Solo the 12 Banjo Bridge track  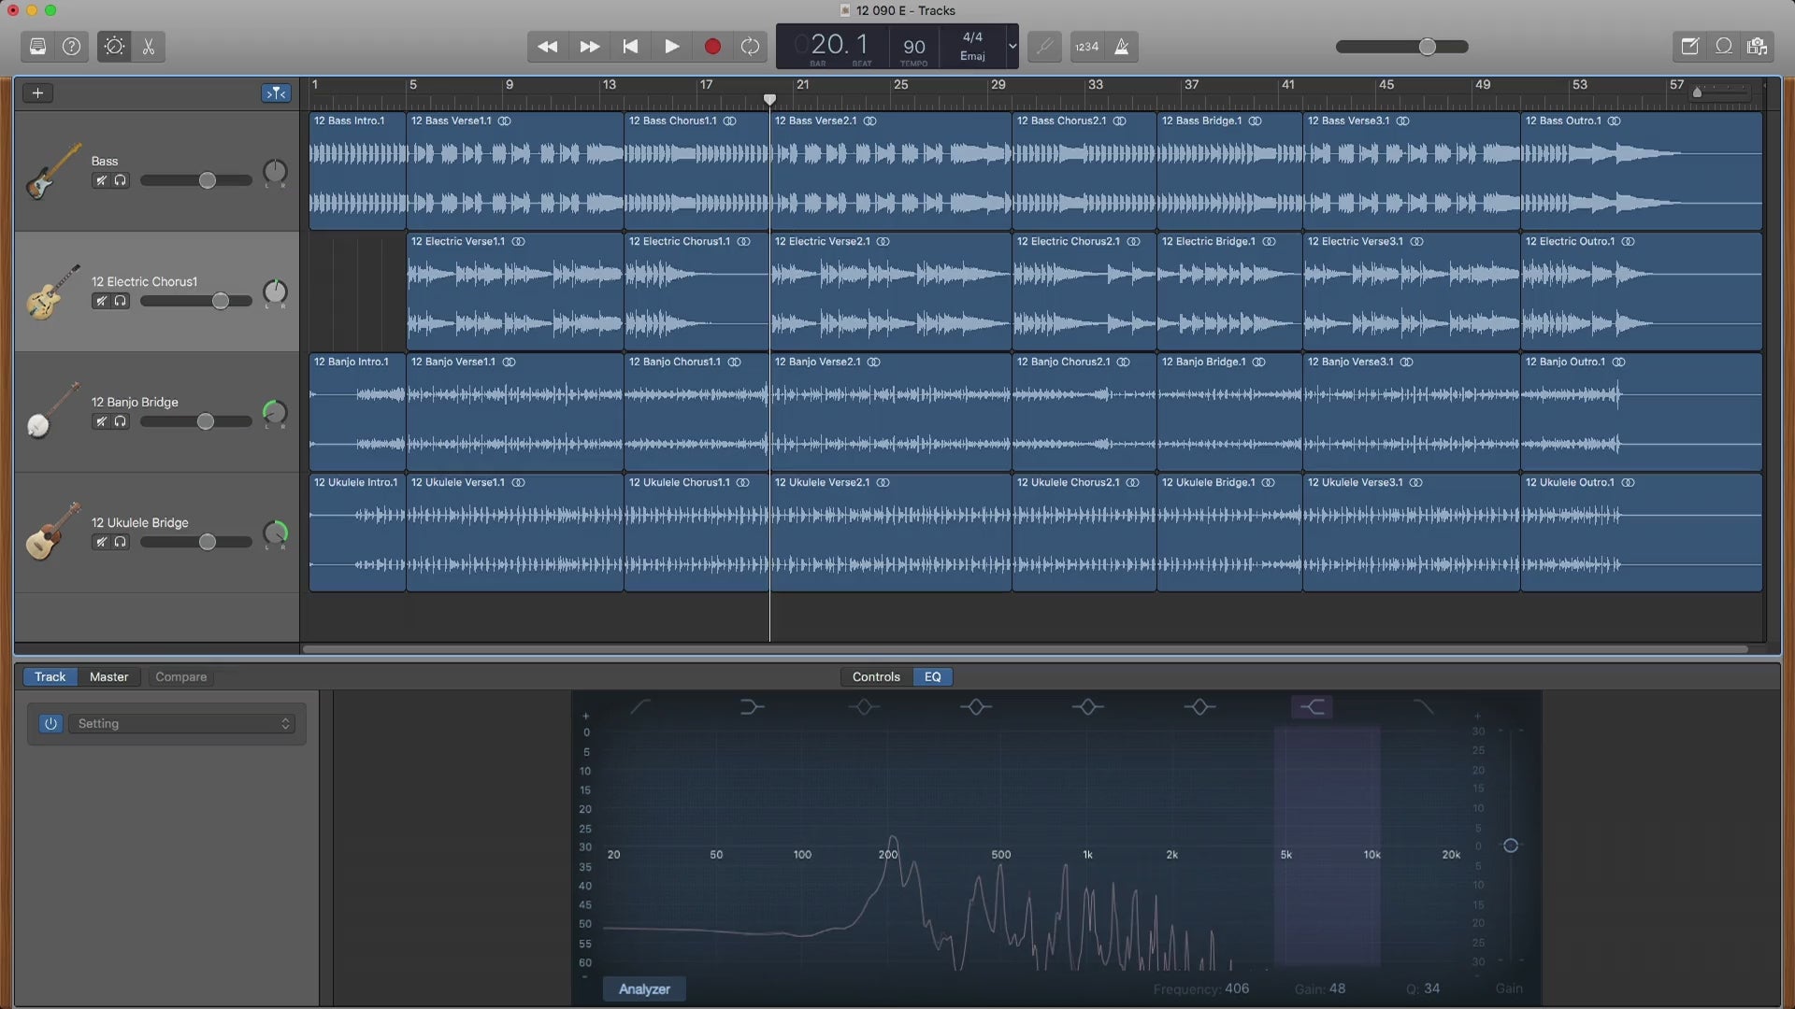(x=121, y=421)
